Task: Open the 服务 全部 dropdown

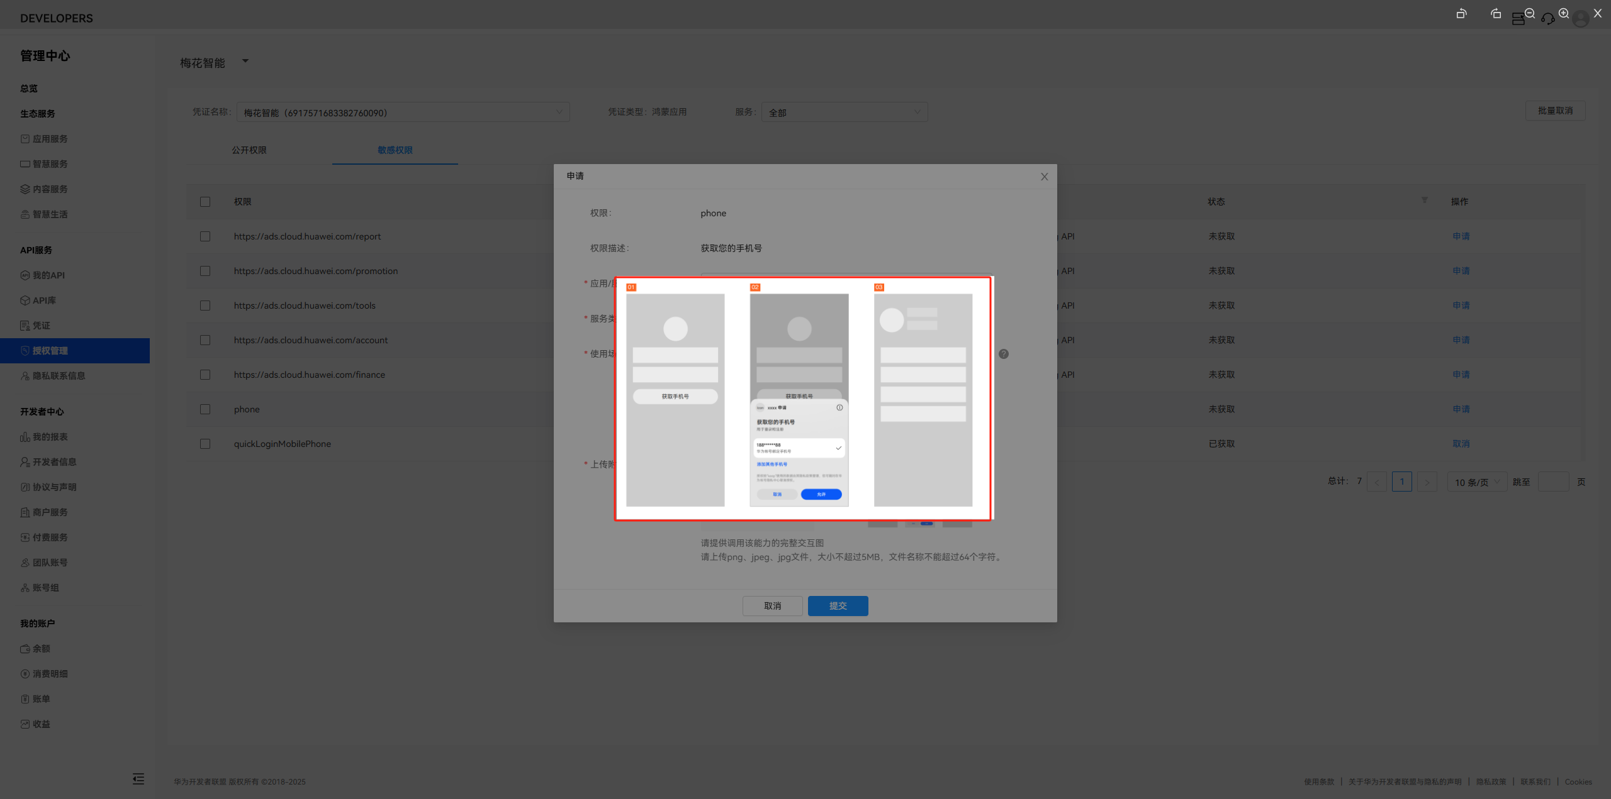Action: click(845, 113)
